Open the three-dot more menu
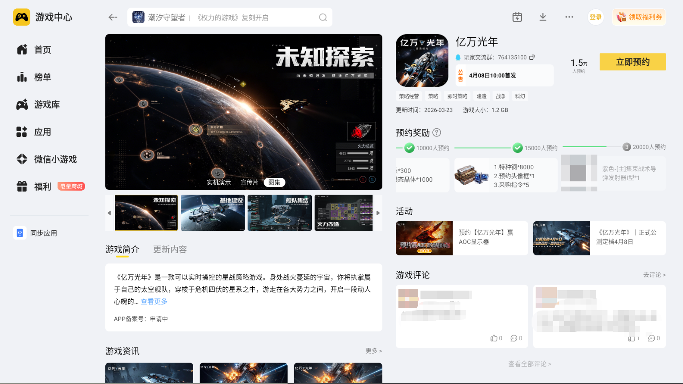The height and width of the screenshot is (384, 683). point(569,17)
